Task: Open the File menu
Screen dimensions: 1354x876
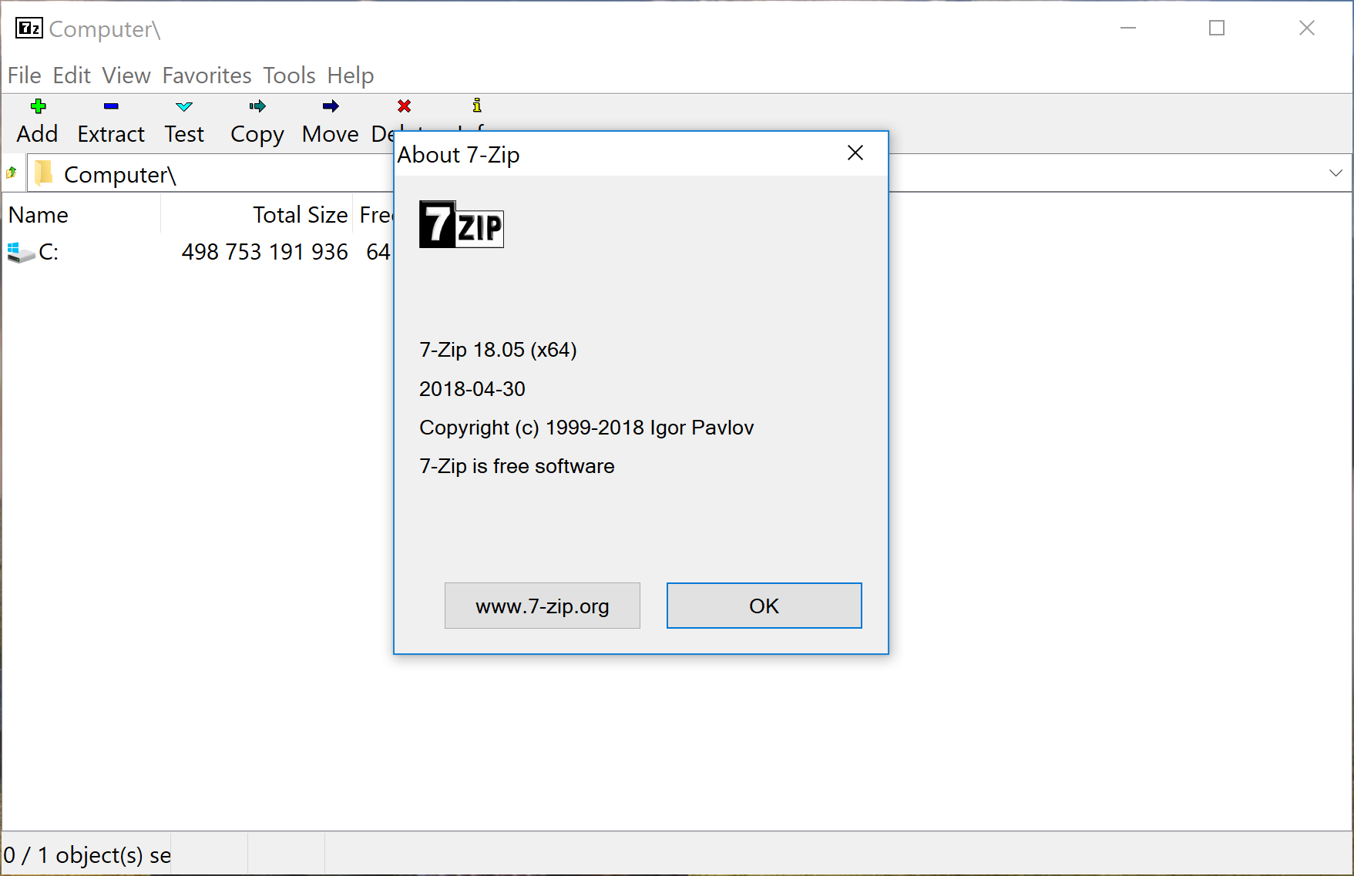Action: 25,76
